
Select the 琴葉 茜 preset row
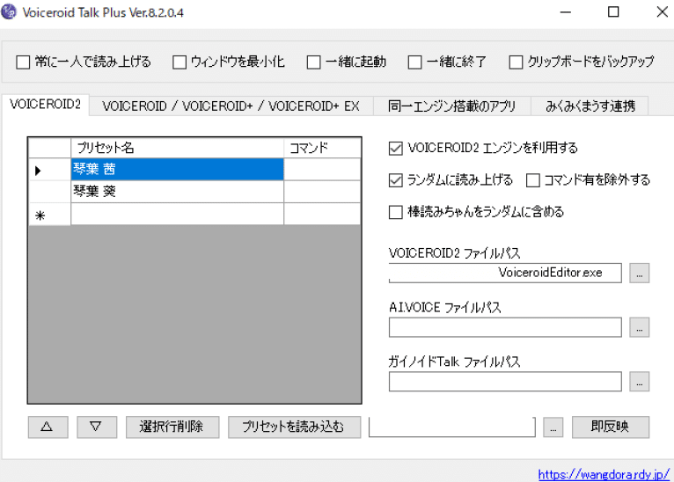tap(177, 169)
